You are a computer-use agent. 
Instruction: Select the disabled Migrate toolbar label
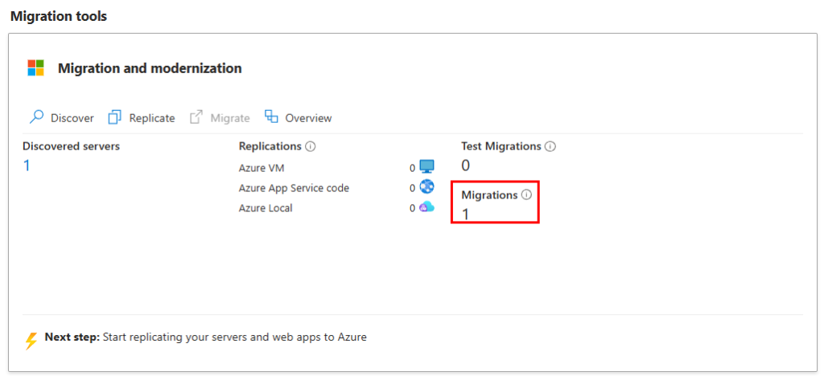[229, 118]
